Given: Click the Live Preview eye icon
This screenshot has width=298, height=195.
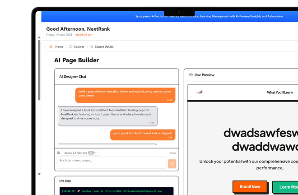Looking at the screenshot, I should pyautogui.click(x=191, y=75).
